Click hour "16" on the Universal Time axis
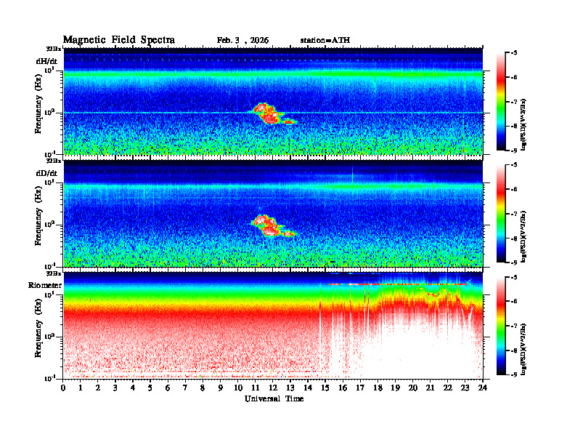The height and width of the screenshot is (445, 575). coord(343,388)
